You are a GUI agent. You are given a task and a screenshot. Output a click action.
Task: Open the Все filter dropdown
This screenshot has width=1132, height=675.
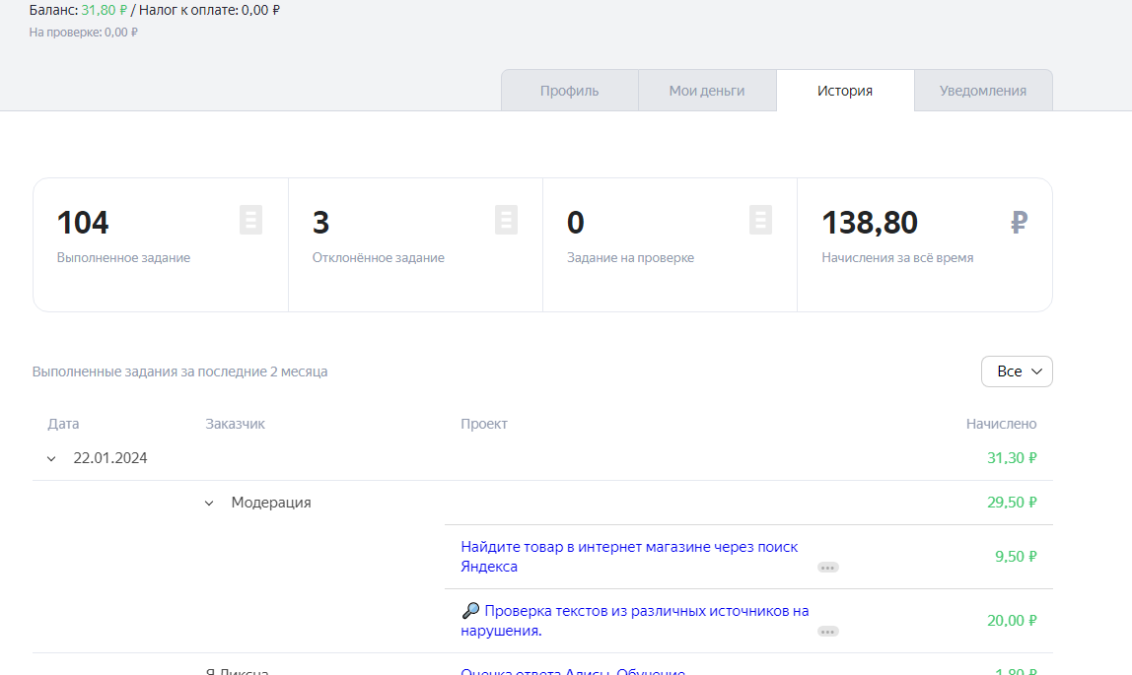point(1017,371)
